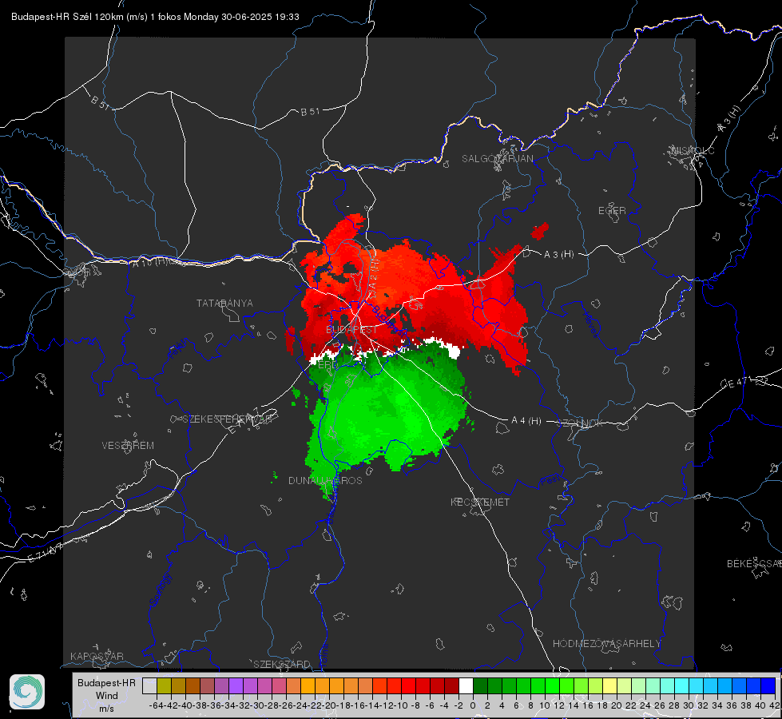Click the HODMEZOVASARHELY city label
Screen dimensions: 782x719
(x=606, y=644)
